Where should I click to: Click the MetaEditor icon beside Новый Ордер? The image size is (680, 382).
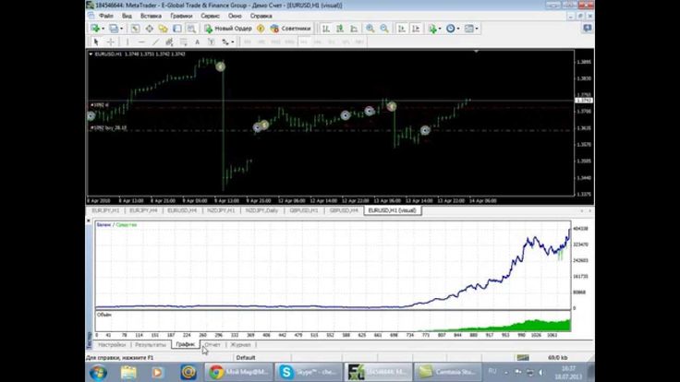261,29
